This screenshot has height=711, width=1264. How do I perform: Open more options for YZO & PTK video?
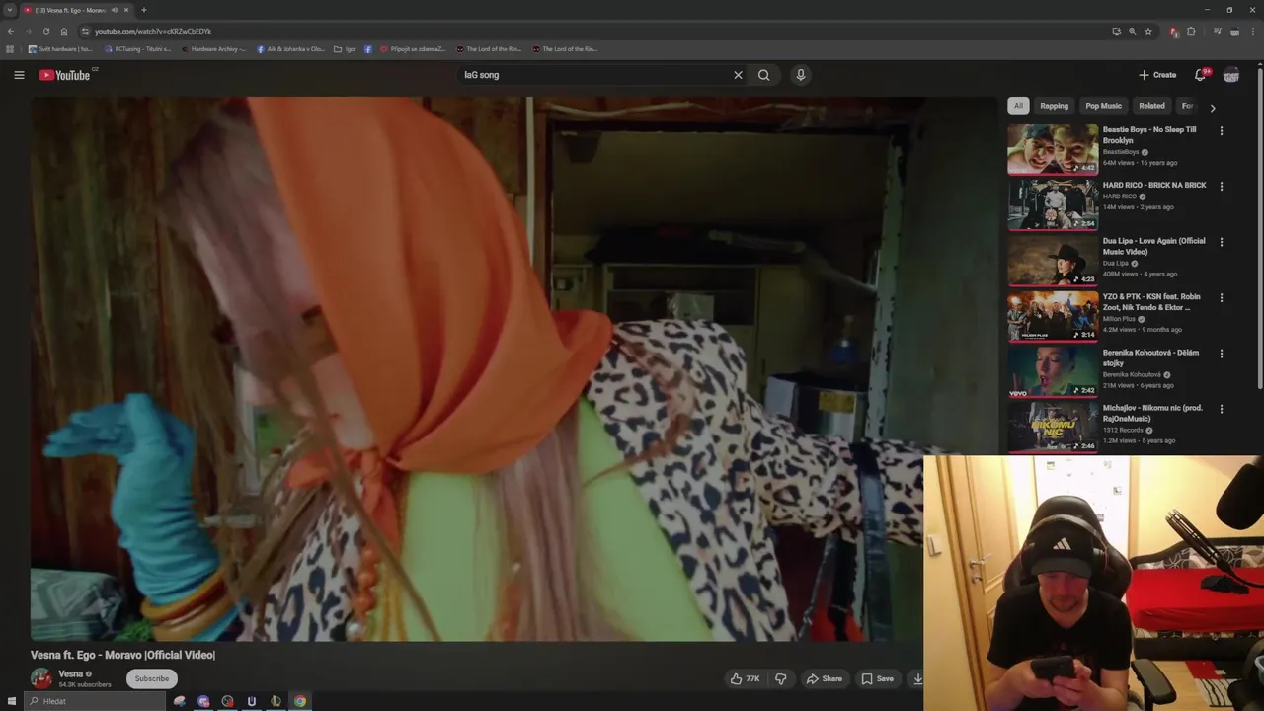coord(1222,297)
